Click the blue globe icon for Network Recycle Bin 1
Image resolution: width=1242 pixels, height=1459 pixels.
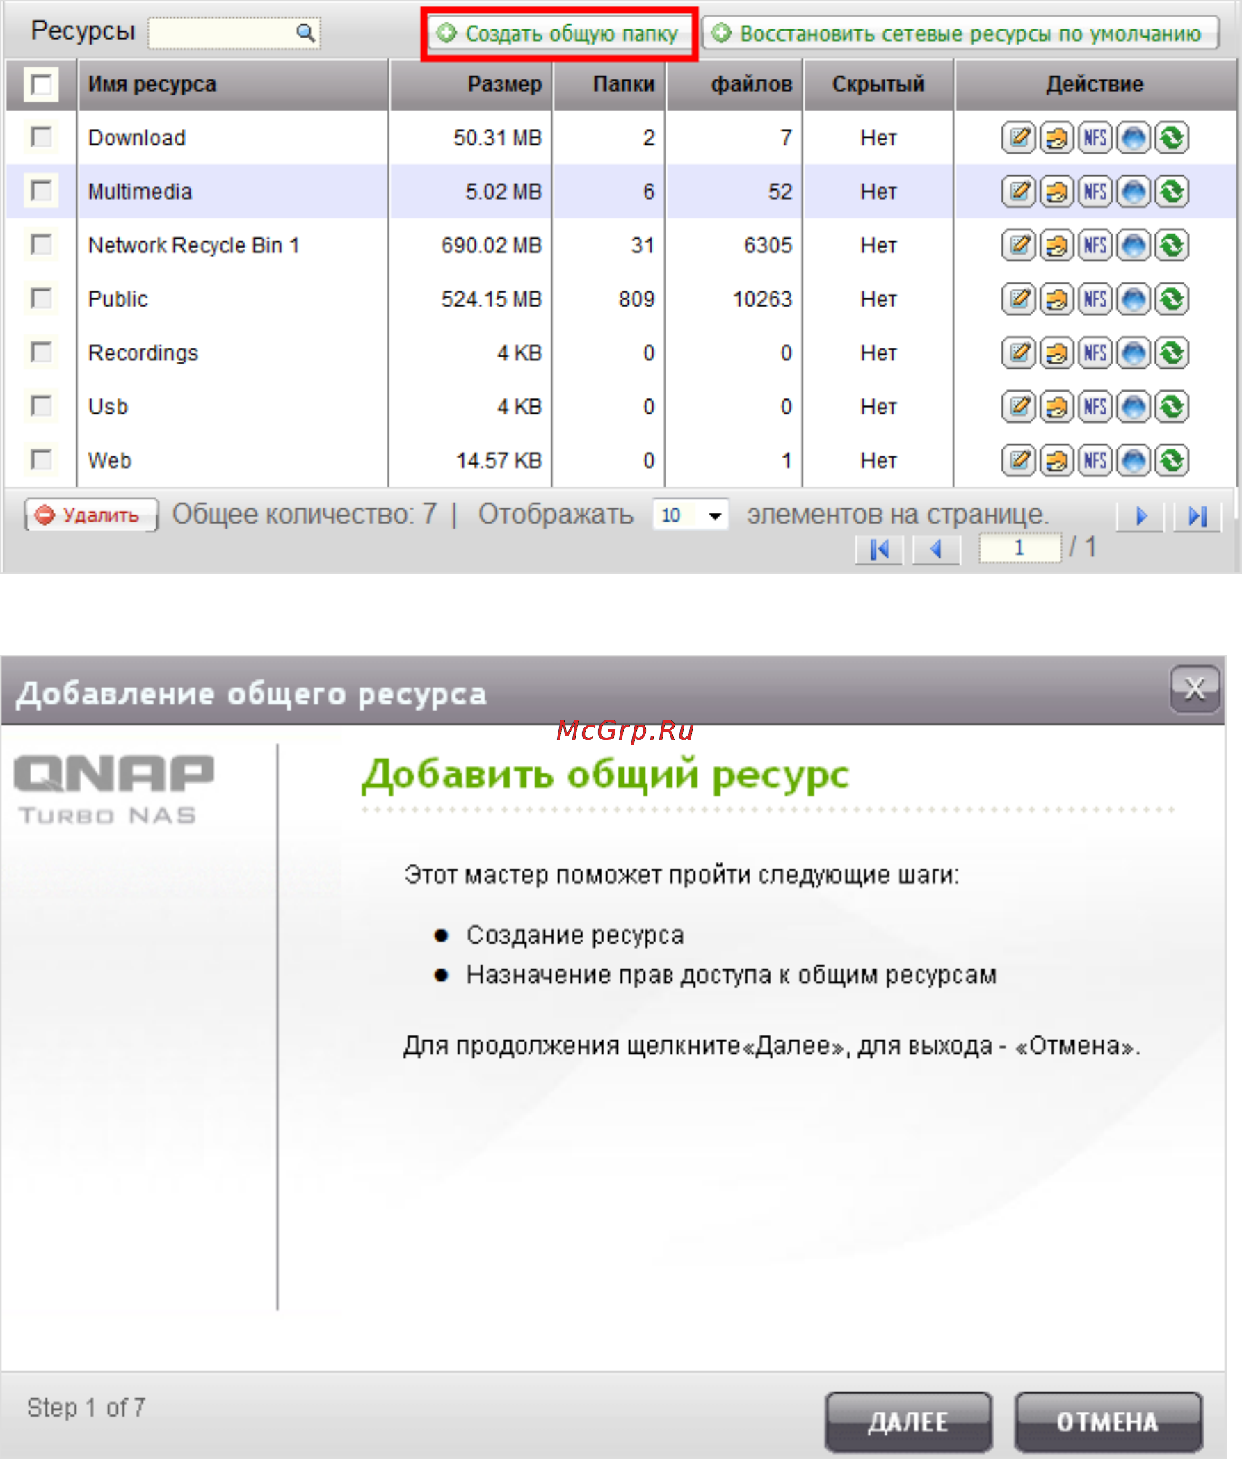[x=1133, y=245]
